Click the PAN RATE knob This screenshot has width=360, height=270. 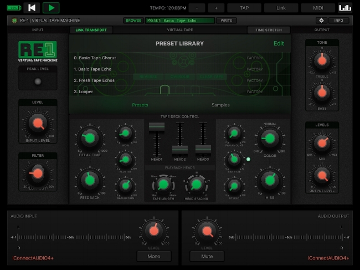(234, 160)
